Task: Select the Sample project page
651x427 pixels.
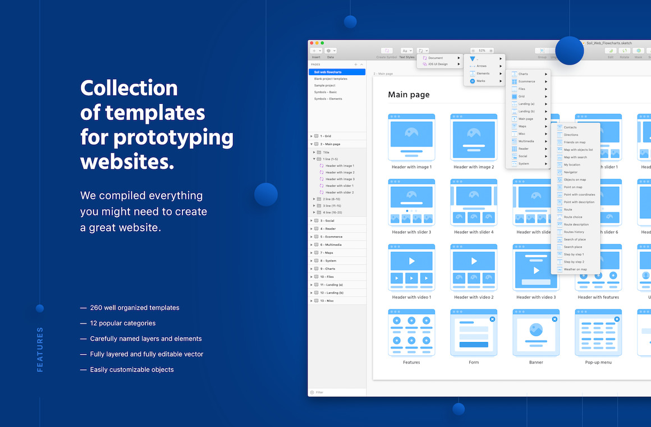Action: (x=325, y=85)
